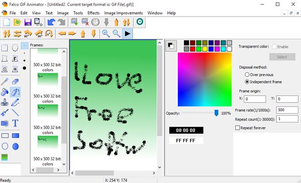Select Over previous disposal method

point(247,74)
